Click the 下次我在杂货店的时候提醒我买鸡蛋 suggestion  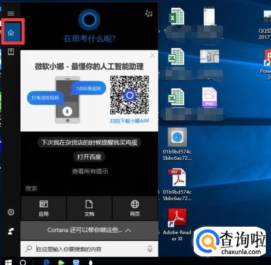89,143
